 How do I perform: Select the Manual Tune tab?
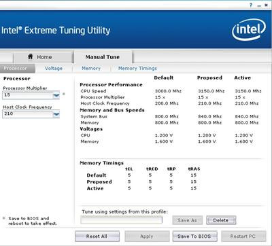click(x=103, y=57)
